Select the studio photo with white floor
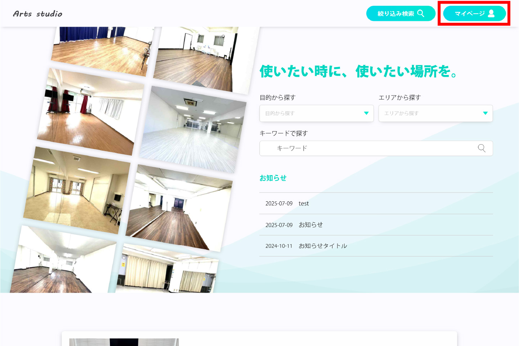Viewport: 519px width, 346px height. (193, 130)
